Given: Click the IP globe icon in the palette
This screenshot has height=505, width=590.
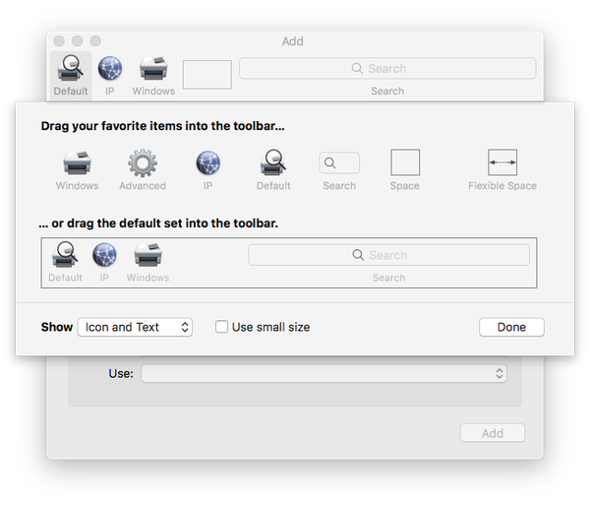Looking at the screenshot, I should click(208, 163).
